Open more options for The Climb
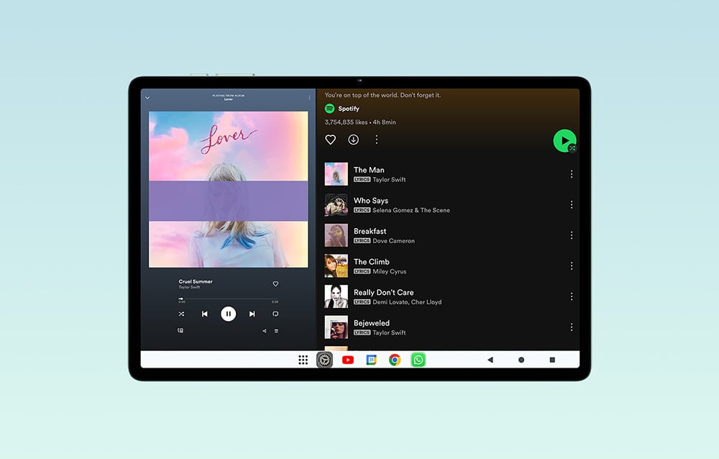 (x=572, y=265)
